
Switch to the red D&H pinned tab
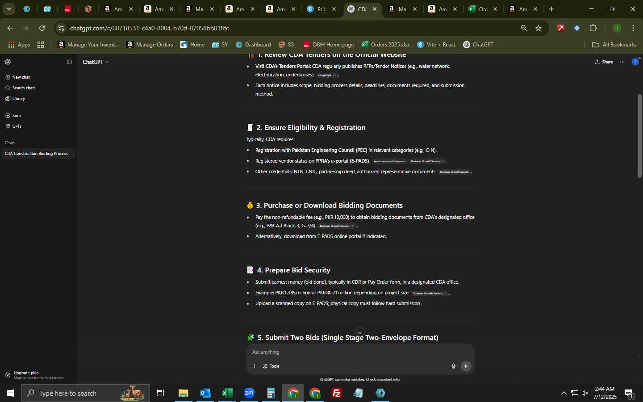68,9
